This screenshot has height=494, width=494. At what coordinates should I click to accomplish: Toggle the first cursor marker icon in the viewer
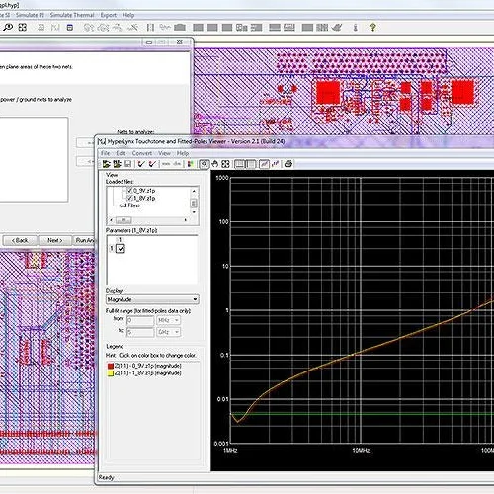239,164
